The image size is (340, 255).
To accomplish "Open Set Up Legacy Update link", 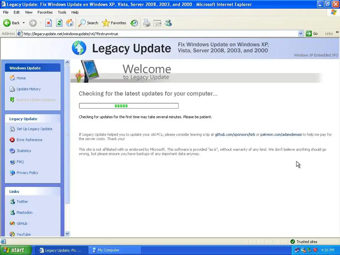I will pyautogui.click(x=35, y=129).
